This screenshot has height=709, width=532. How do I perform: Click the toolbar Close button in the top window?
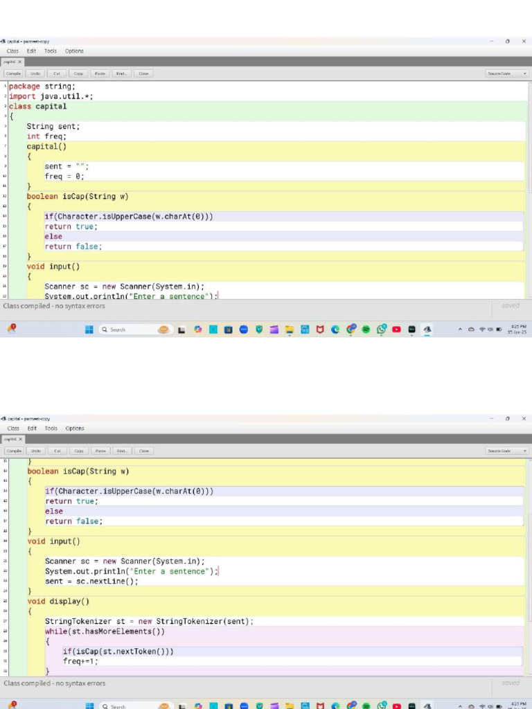[143, 73]
